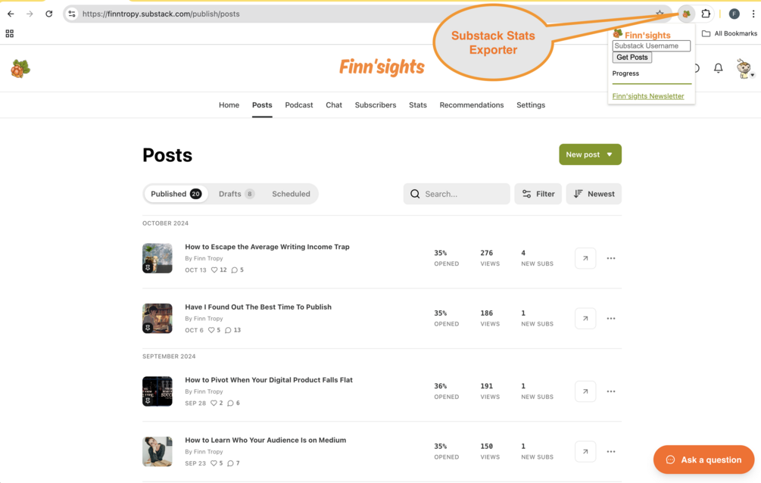Click comments icon on the Sep 28 post
Image resolution: width=761 pixels, height=483 pixels.
pyautogui.click(x=230, y=403)
